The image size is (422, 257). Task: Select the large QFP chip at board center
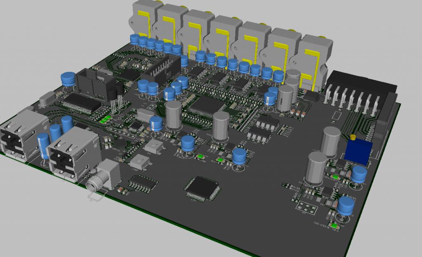(207, 107)
